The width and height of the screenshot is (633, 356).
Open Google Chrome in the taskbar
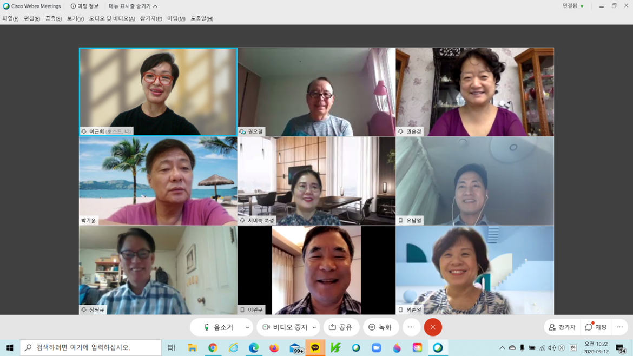(x=213, y=348)
